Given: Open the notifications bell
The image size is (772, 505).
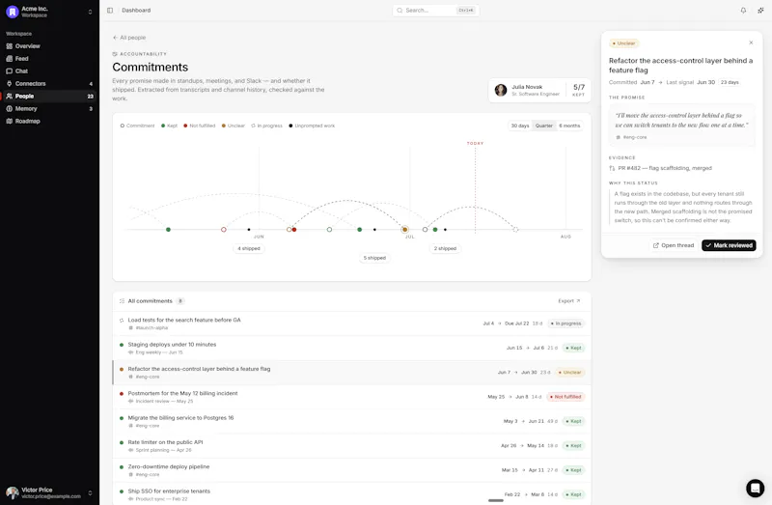Looking at the screenshot, I should (x=743, y=11).
